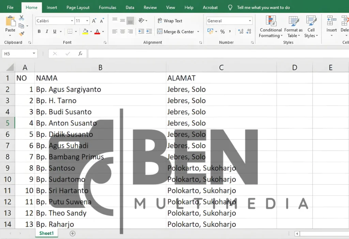Toggle bold formatting

point(39,31)
